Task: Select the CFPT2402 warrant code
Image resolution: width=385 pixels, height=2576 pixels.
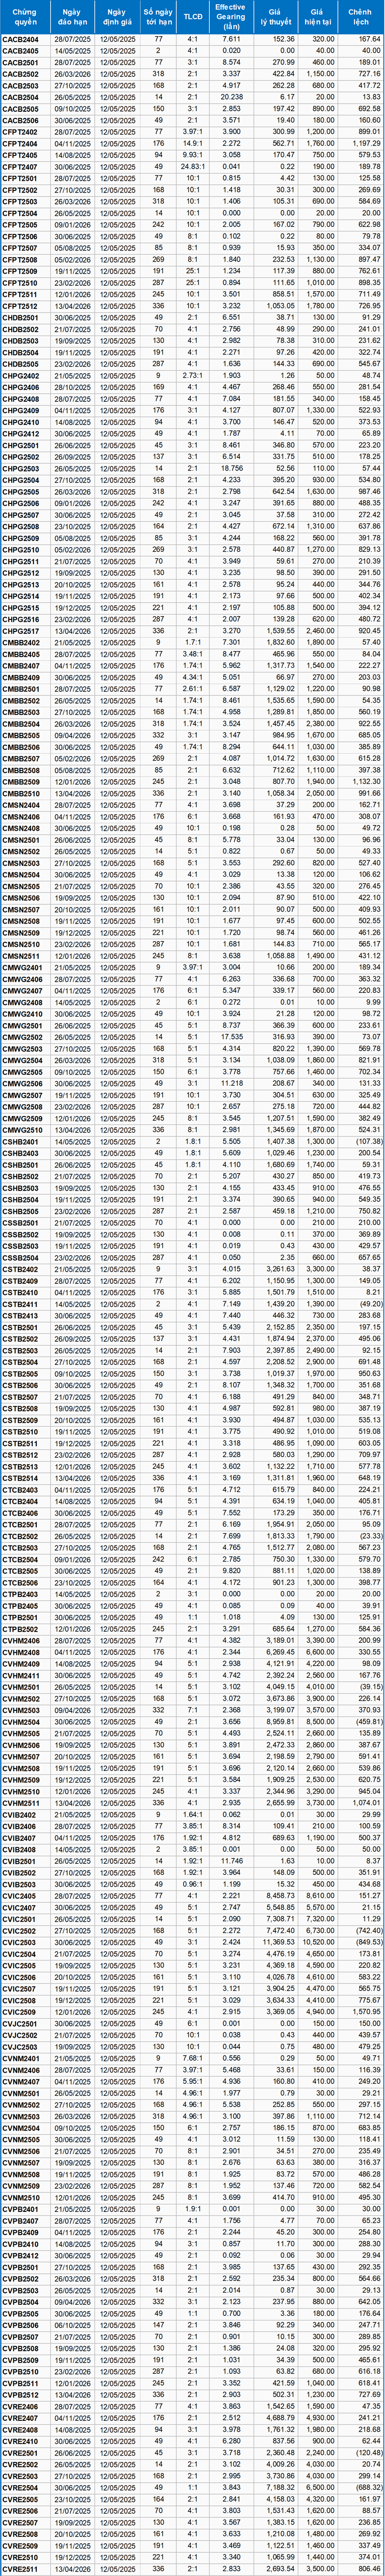Action: click(x=21, y=131)
